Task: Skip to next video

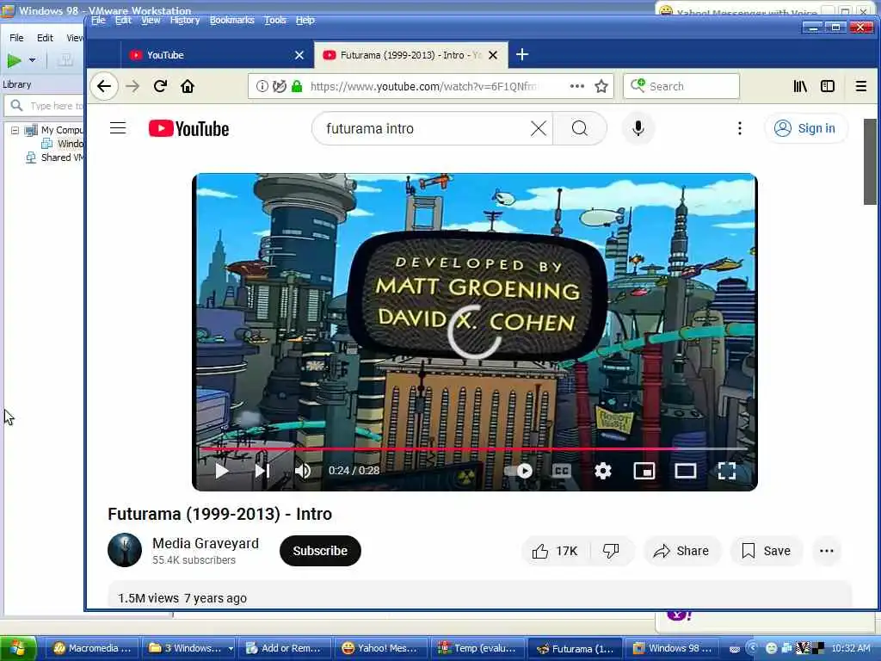Action: pyautogui.click(x=262, y=471)
